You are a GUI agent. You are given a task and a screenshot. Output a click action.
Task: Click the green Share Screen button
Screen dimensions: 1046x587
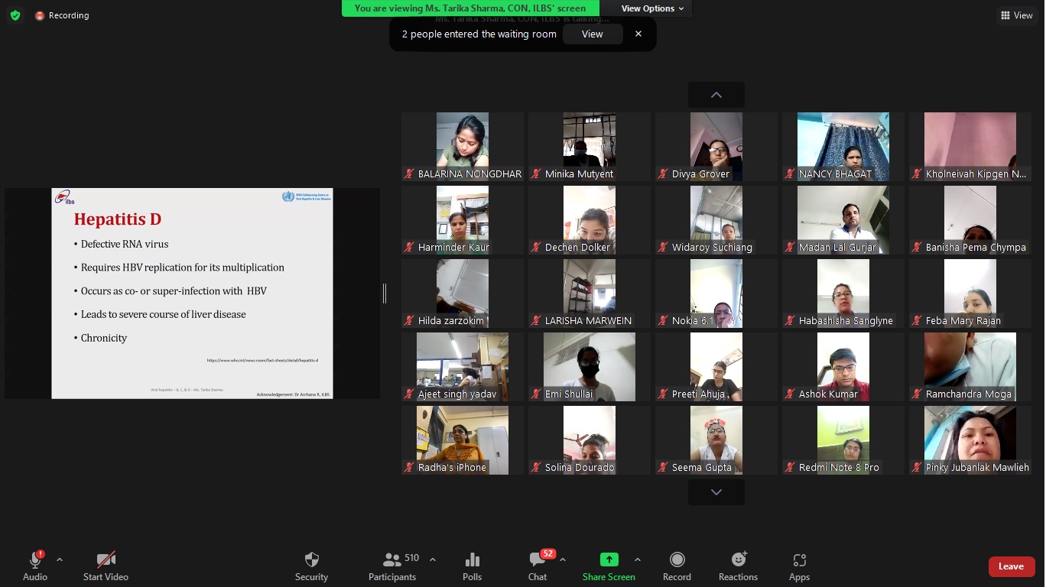pyautogui.click(x=609, y=566)
